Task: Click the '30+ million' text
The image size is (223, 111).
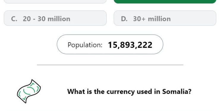Action: [x=152, y=19]
